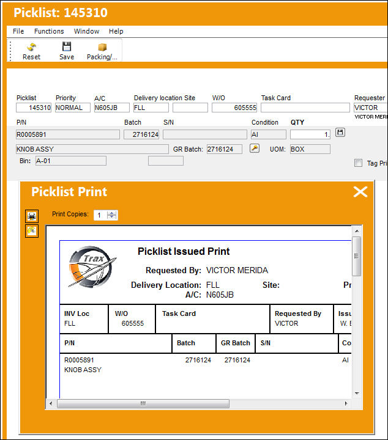
Task: Click 'N605JB' in the print preview
Action: click(220, 295)
